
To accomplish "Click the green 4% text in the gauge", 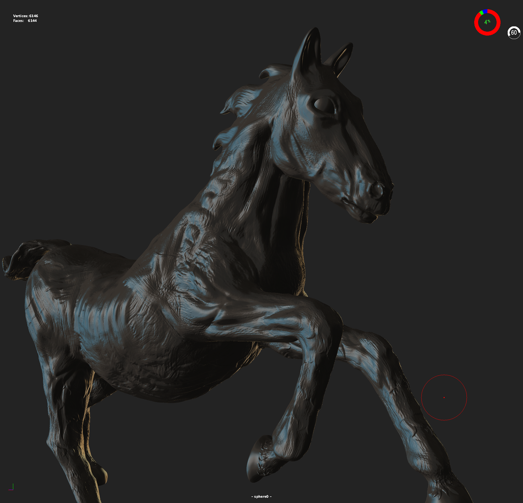I will 487,22.
